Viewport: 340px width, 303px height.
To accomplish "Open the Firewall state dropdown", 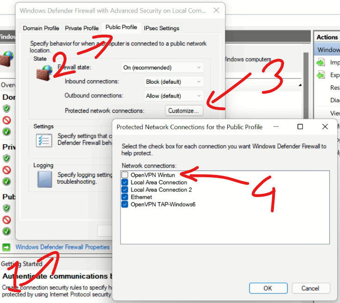I will pos(162,68).
